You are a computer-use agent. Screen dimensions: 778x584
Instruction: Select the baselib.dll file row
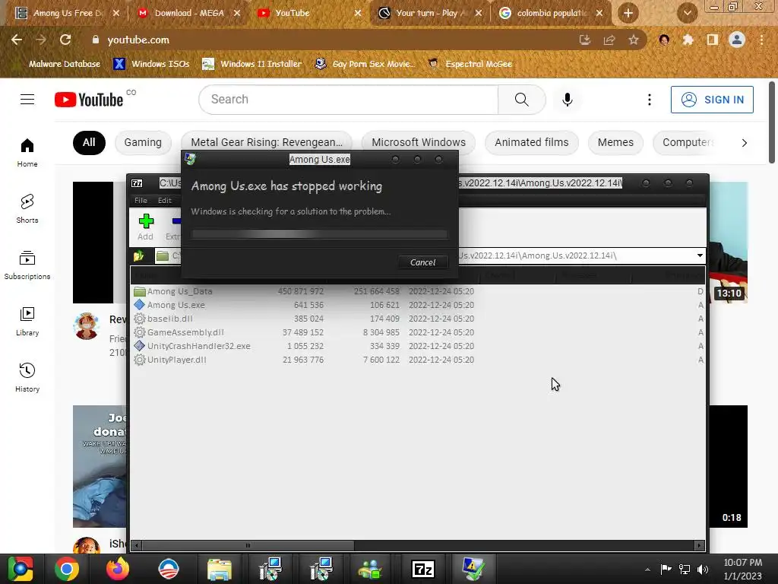(x=417, y=319)
